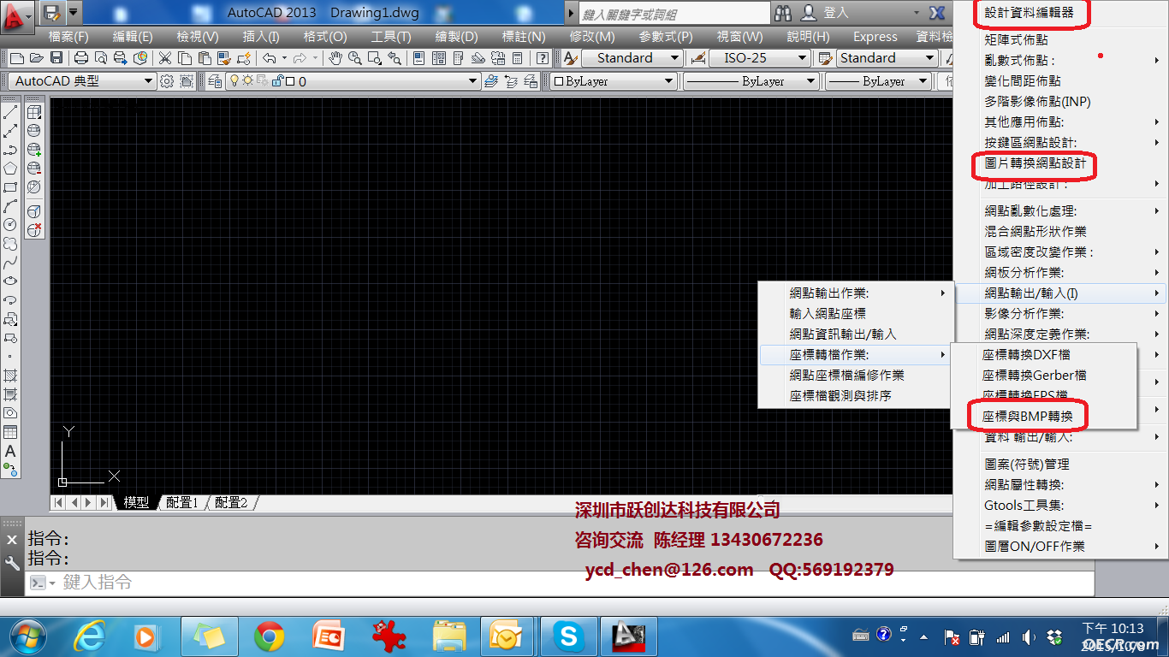Click the Text Style brush icon
Image resolution: width=1169 pixels, height=657 pixels.
pyautogui.click(x=571, y=58)
